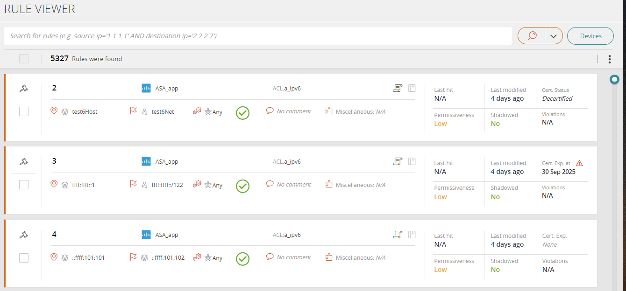The image size is (626, 291).
Task: Click the ACL:a_ipv6 label on rule 4
Action: click(x=286, y=235)
